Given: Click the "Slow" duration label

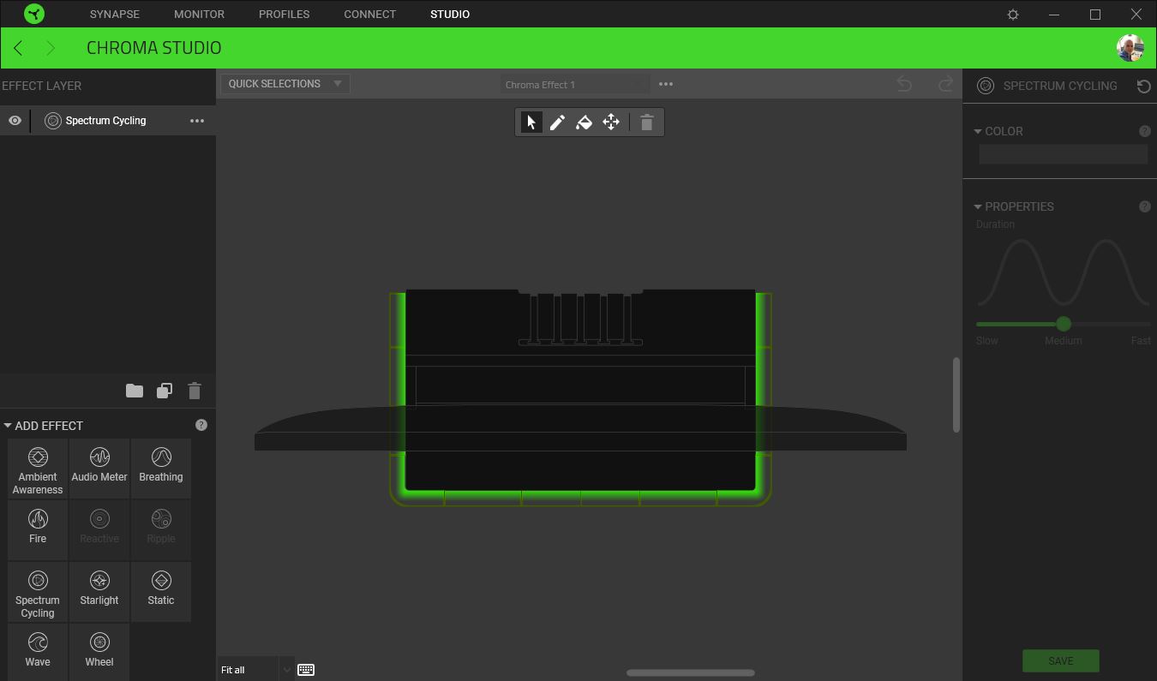Looking at the screenshot, I should click(986, 341).
